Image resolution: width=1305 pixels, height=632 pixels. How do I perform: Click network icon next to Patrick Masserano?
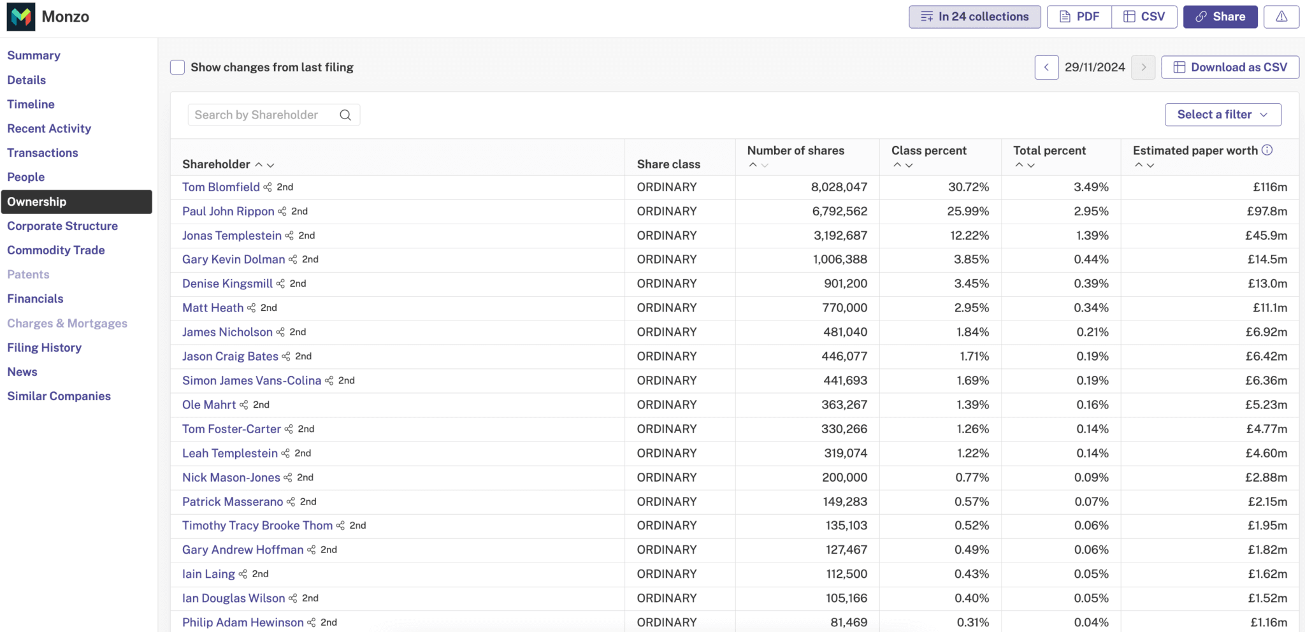tap(291, 501)
